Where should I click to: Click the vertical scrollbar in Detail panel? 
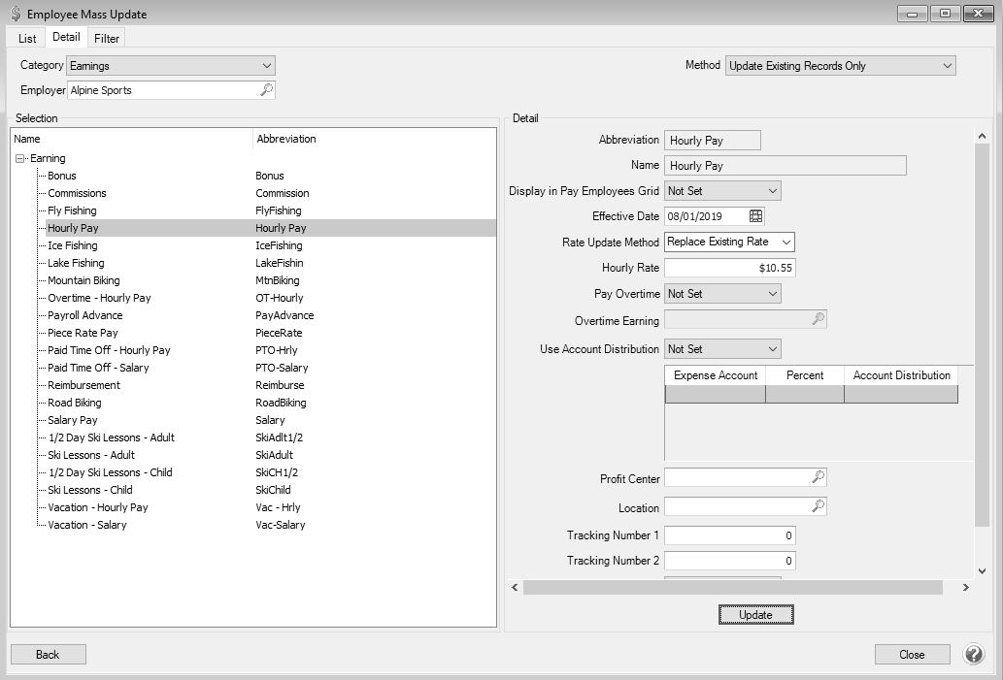[x=982, y=335]
